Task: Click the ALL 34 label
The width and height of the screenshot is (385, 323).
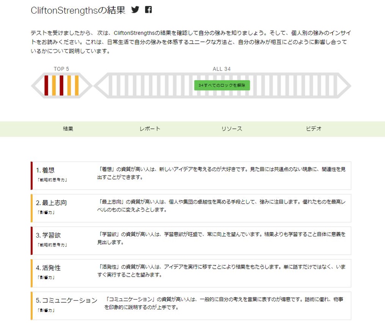Action: [222, 69]
